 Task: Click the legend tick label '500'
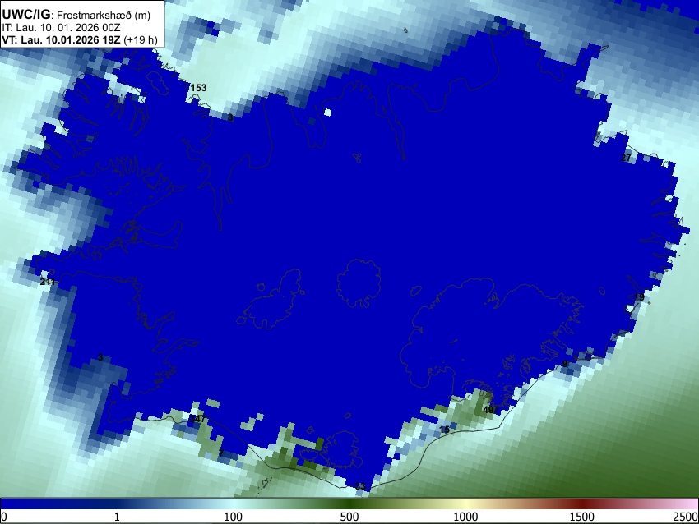349,517
